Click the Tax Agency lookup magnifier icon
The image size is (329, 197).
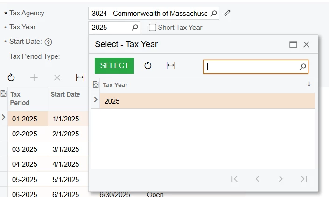tap(214, 14)
